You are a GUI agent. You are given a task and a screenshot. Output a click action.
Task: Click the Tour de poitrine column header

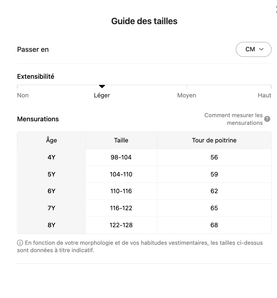tap(214, 140)
